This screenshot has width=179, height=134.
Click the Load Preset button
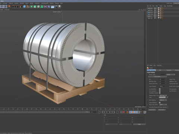tap(152, 110)
